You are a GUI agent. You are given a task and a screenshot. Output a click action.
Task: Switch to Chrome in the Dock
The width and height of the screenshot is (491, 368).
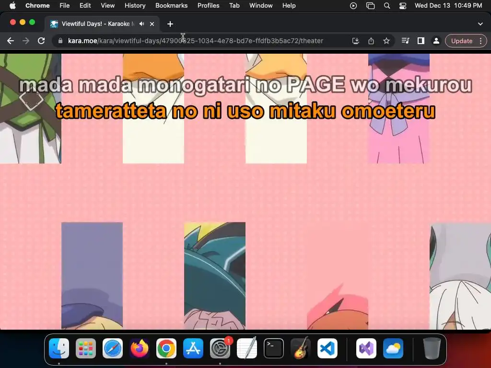pos(166,348)
